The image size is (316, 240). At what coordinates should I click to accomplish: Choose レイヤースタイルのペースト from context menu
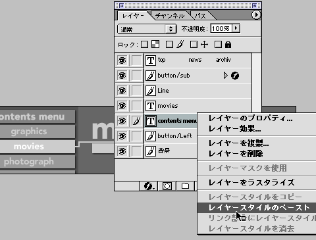[257, 208]
